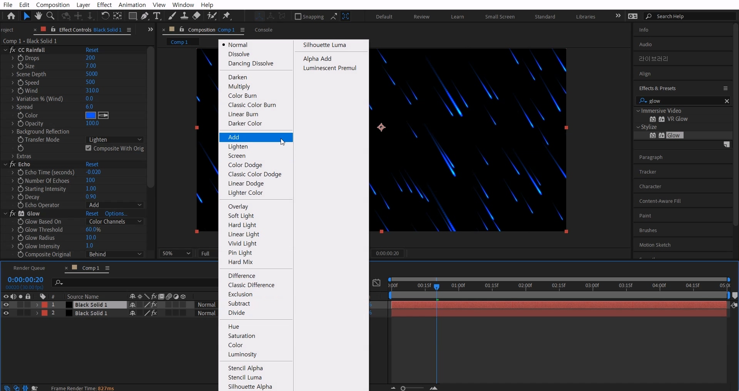Open the Composition menu
The height and width of the screenshot is (391, 739).
[53, 5]
